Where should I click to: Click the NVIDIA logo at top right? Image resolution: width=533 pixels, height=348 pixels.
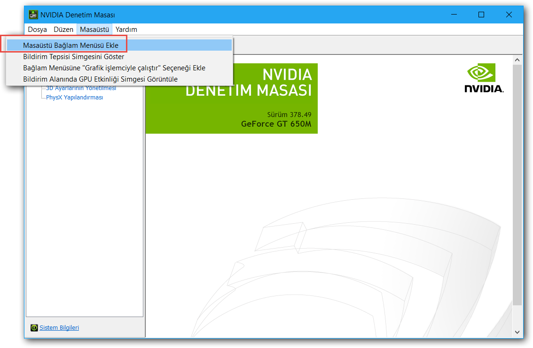(x=484, y=78)
